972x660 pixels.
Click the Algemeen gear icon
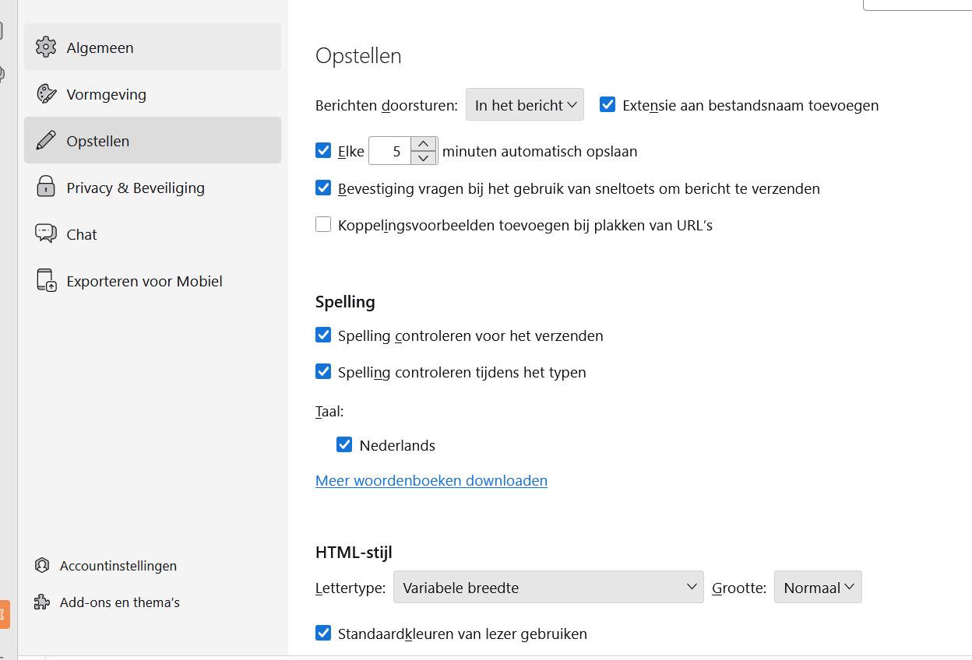tap(47, 47)
